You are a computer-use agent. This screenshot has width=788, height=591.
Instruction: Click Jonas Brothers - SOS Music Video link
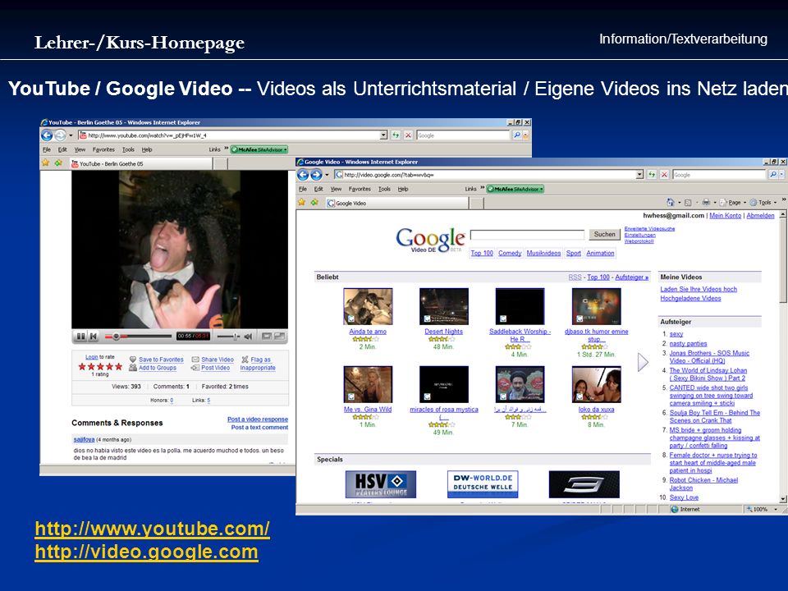(709, 357)
